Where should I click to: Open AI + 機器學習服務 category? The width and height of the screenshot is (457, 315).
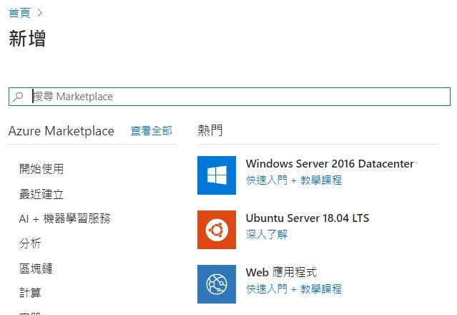[64, 218]
